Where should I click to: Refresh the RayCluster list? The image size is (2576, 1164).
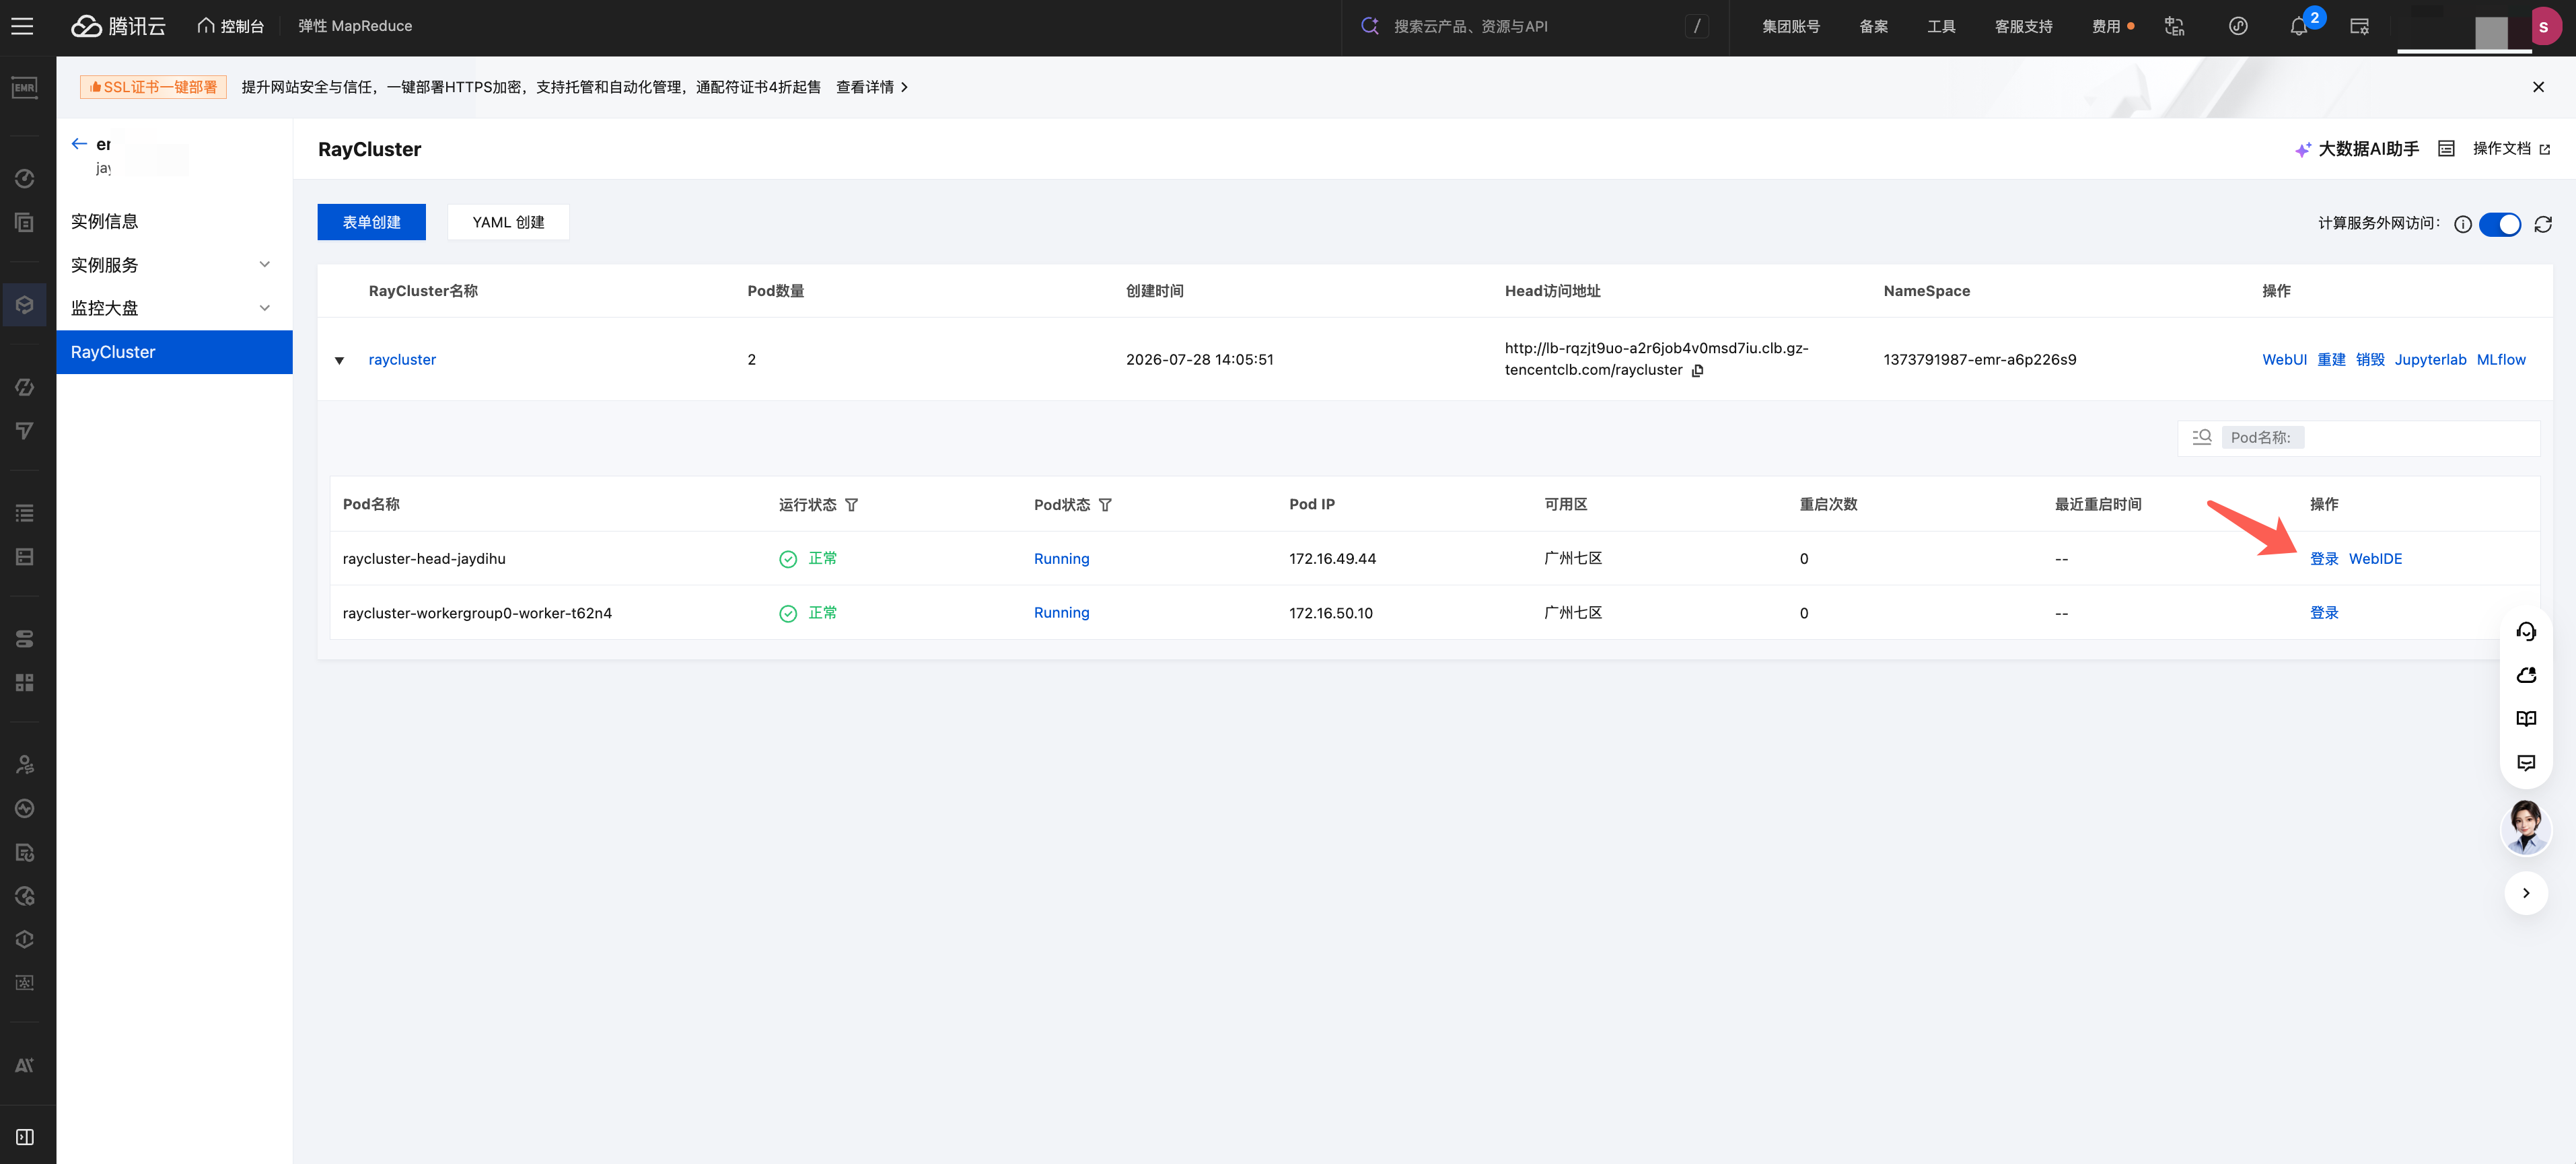point(2543,224)
